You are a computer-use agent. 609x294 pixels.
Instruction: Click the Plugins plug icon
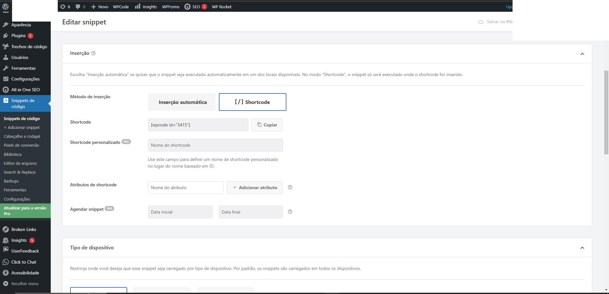click(5, 35)
